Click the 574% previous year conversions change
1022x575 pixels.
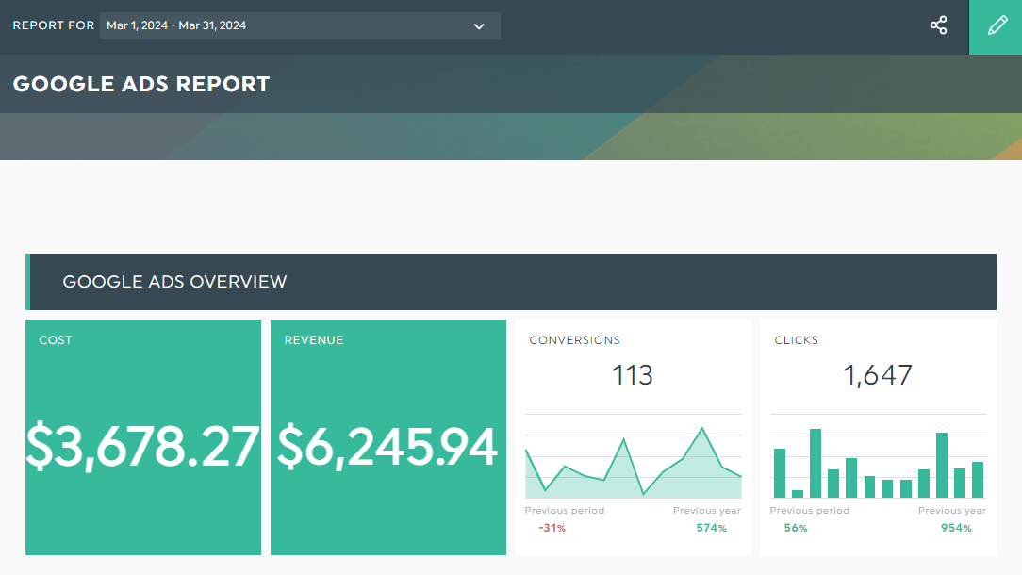(711, 528)
